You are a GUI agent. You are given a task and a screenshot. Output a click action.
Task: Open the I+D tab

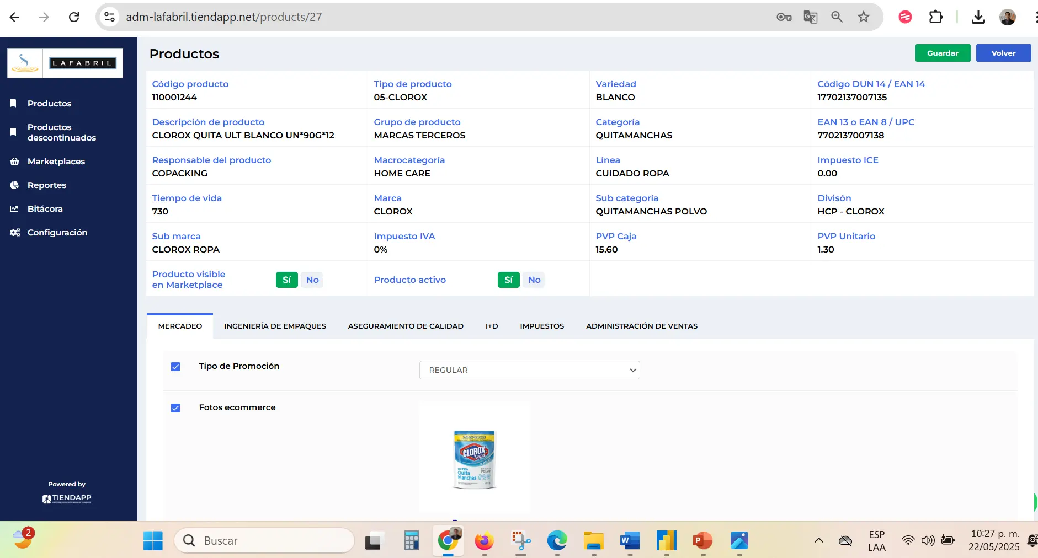click(492, 326)
